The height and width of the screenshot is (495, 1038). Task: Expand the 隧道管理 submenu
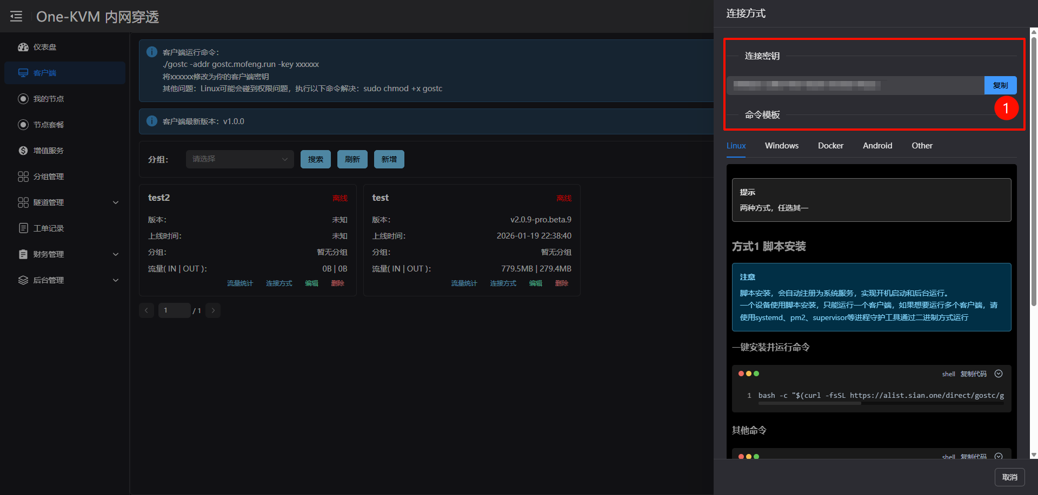115,202
